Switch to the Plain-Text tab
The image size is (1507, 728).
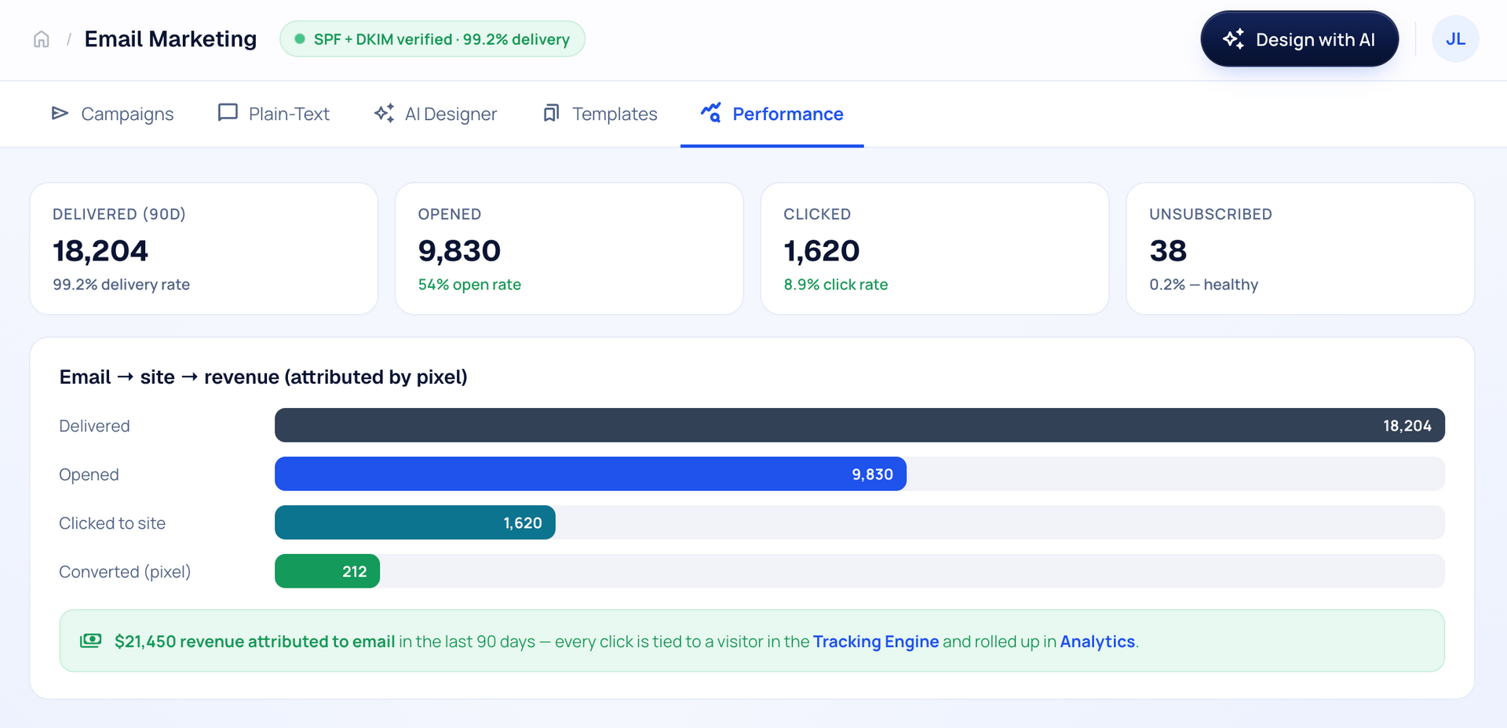point(273,114)
